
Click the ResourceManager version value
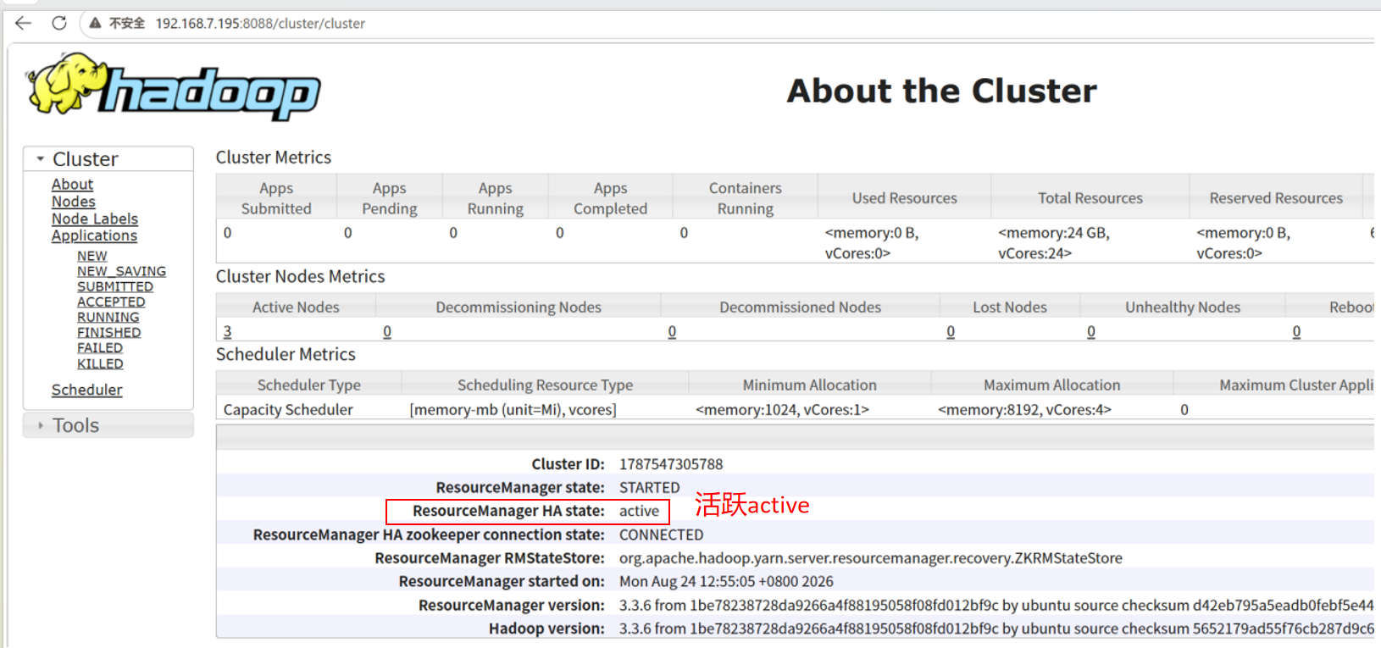pos(996,605)
